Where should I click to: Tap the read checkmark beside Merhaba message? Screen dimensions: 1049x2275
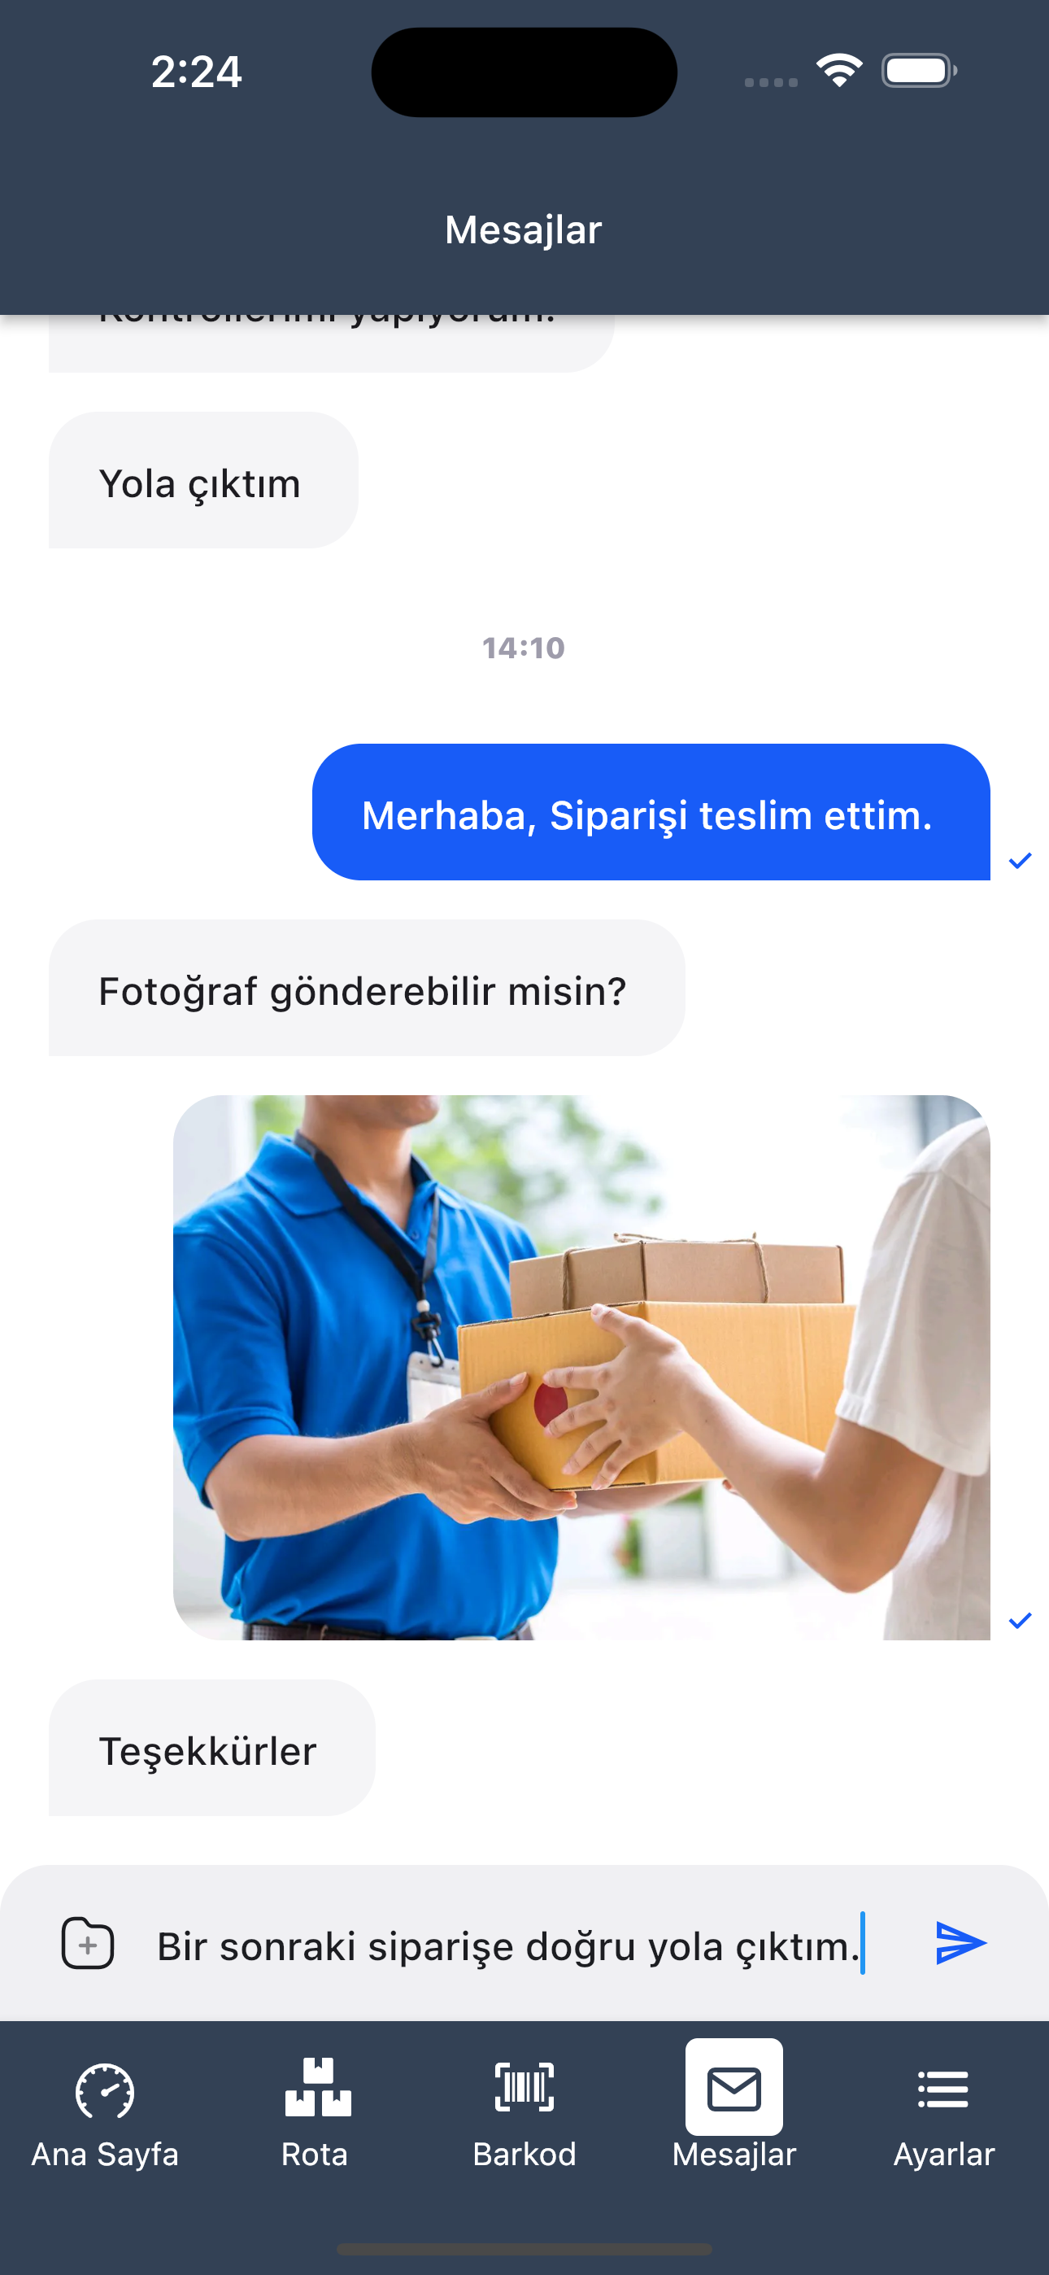coord(1020,860)
